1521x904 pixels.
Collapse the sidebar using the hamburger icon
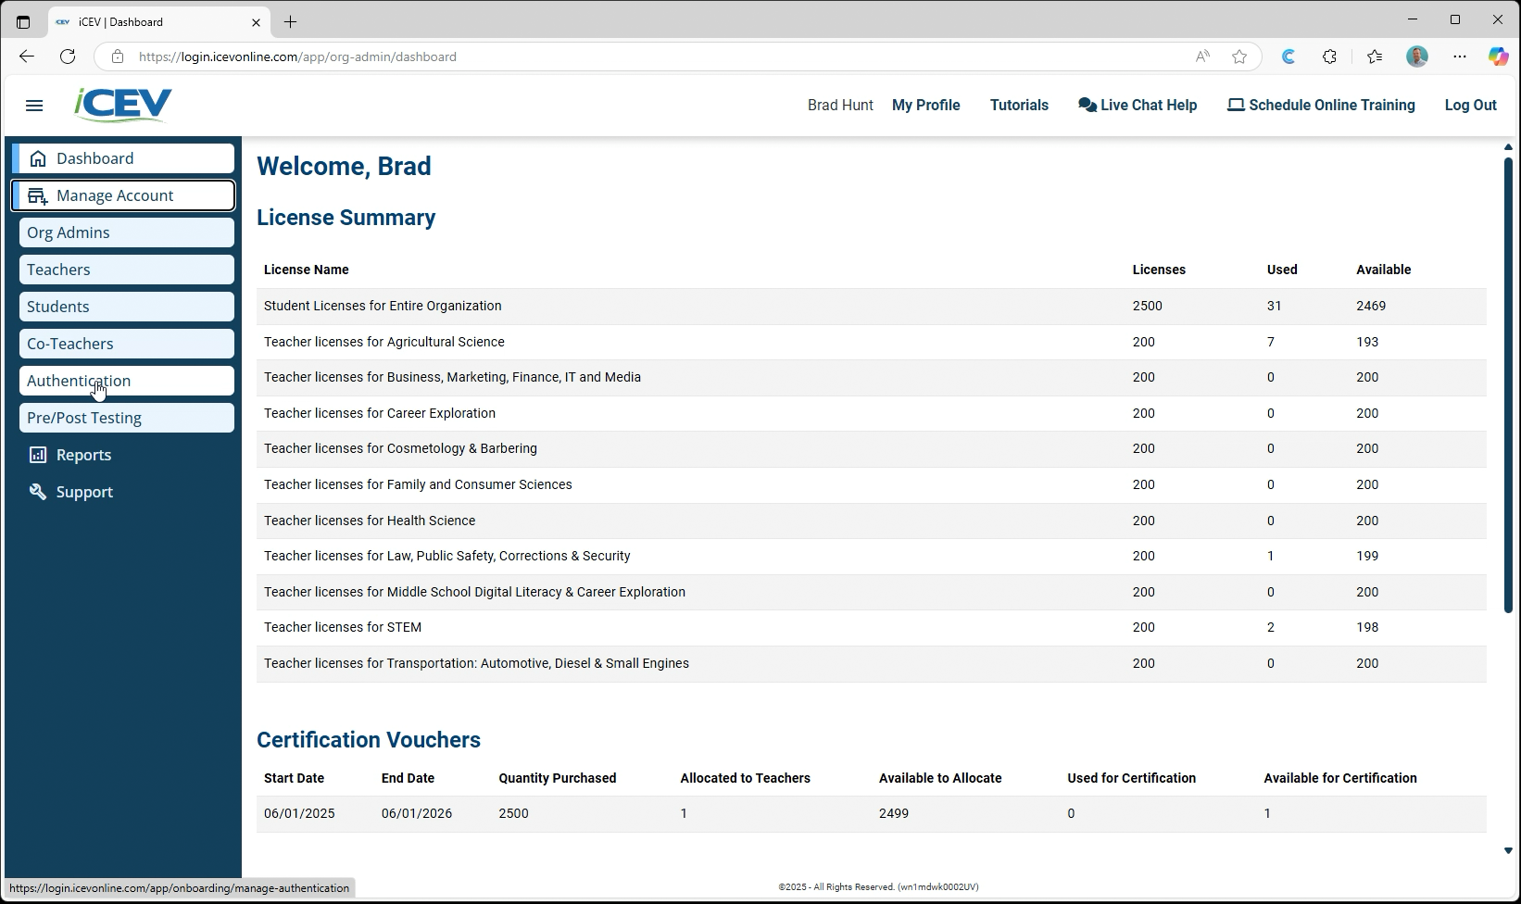(34, 105)
